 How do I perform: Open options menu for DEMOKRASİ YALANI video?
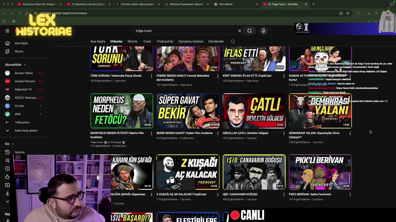350,133
